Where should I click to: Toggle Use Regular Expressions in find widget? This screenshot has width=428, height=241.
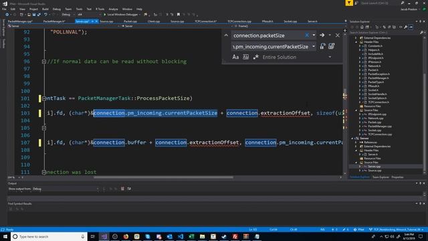255,57
